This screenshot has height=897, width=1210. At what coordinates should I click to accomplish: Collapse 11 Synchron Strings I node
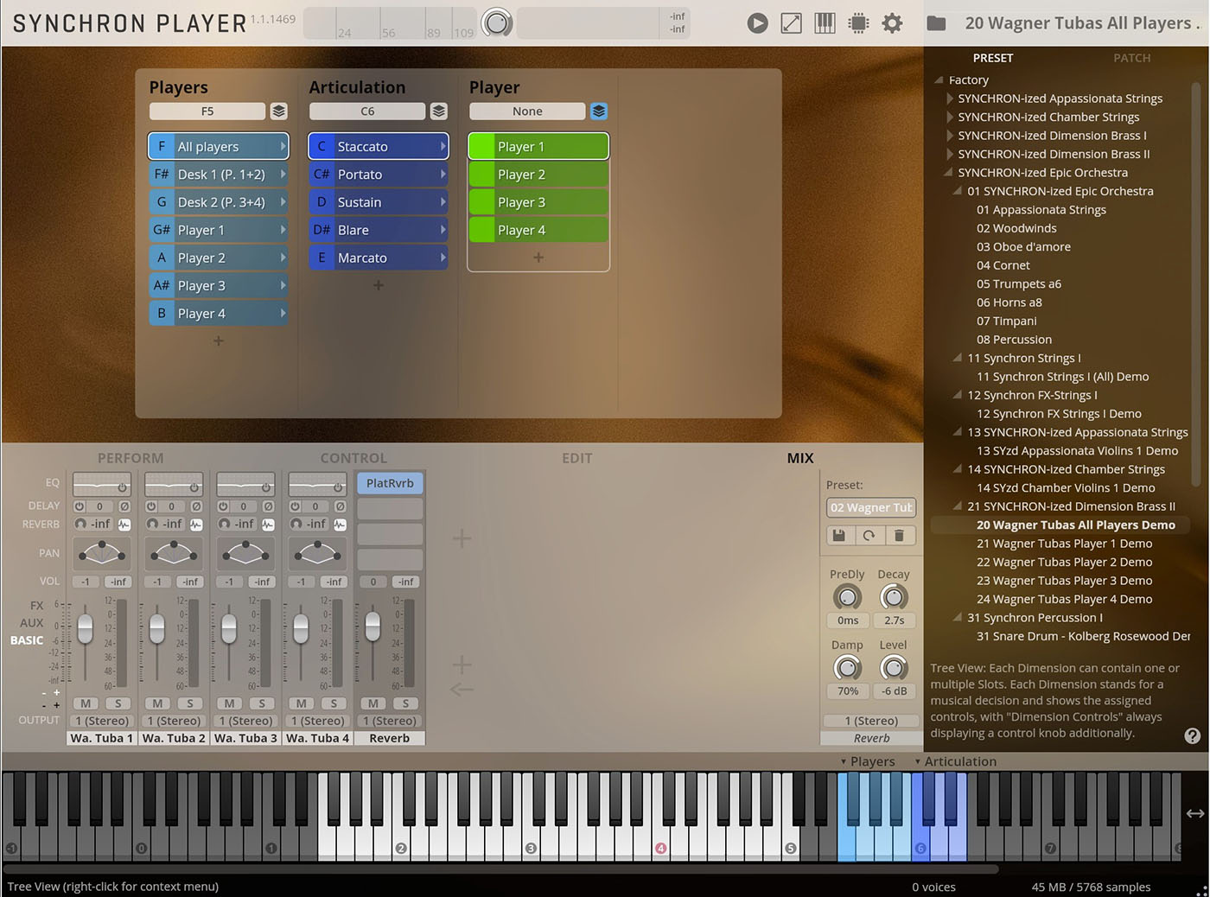pyautogui.click(x=958, y=358)
